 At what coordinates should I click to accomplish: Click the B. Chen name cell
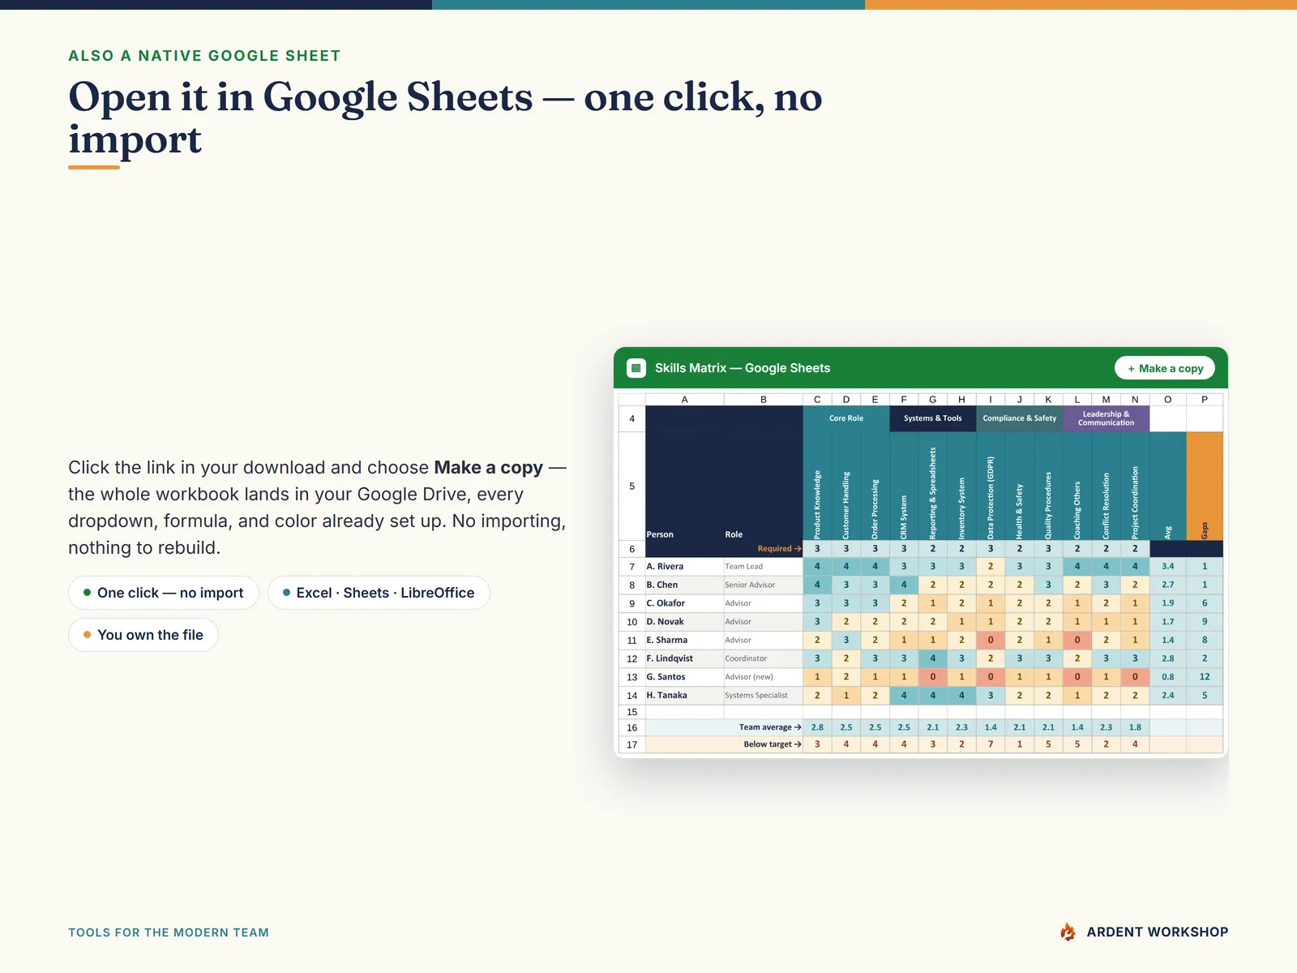coord(685,585)
